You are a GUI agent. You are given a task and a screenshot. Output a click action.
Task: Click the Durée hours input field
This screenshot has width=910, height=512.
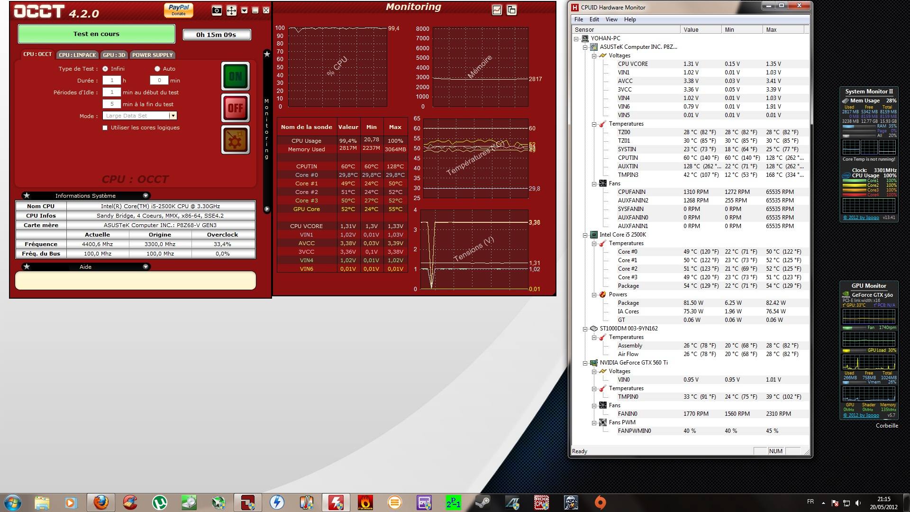(x=112, y=81)
